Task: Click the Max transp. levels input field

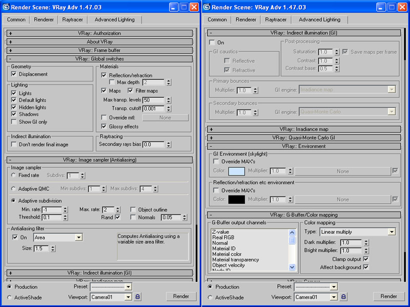Action: click(x=154, y=100)
